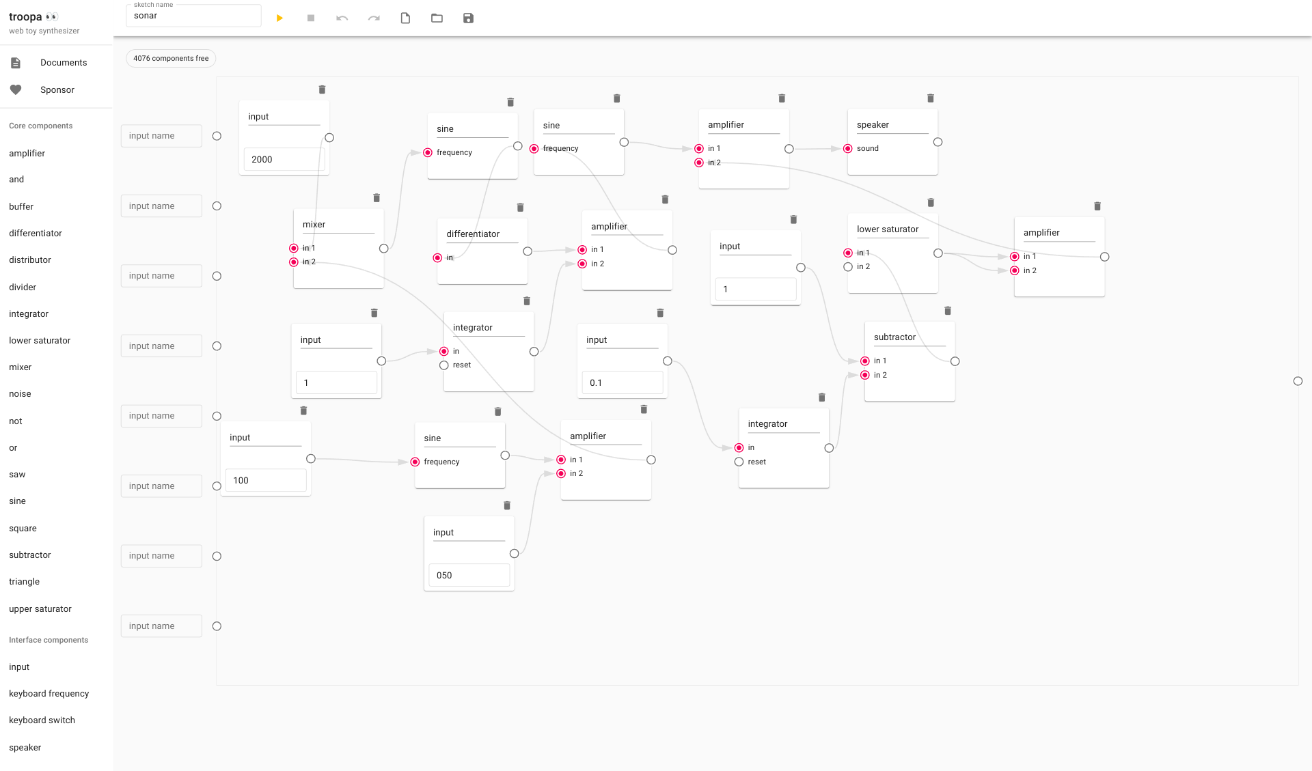This screenshot has height=771, width=1312.
Task: Click the stop icon in the toolbar
Action: pyautogui.click(x=311, y=18)
